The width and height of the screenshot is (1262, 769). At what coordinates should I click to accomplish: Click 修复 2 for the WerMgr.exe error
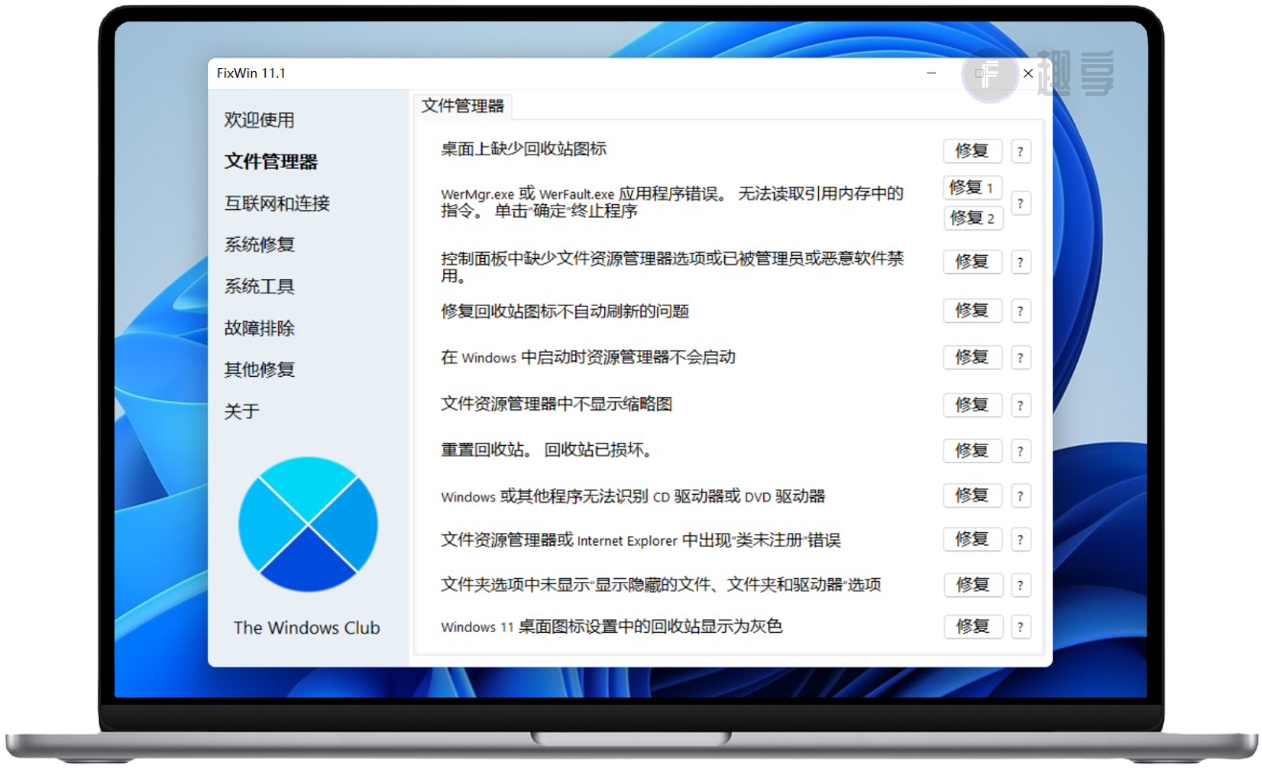click(972, 219)
